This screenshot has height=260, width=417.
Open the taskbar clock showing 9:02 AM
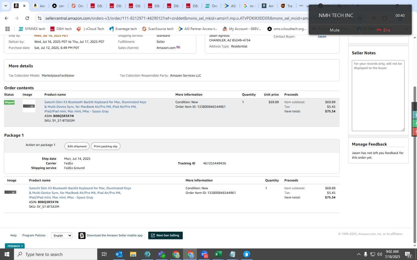tap(393, 254)
